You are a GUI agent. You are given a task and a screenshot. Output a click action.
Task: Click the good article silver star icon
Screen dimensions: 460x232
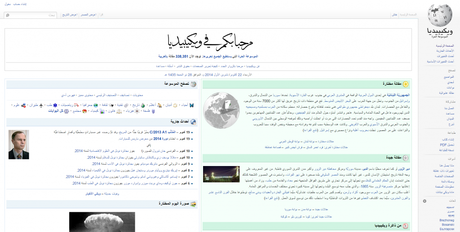(406, 158)
